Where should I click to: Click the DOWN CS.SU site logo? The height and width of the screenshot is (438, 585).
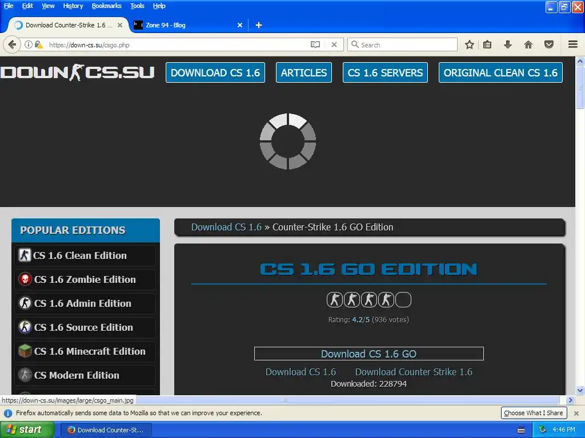[x=77, y=72]
